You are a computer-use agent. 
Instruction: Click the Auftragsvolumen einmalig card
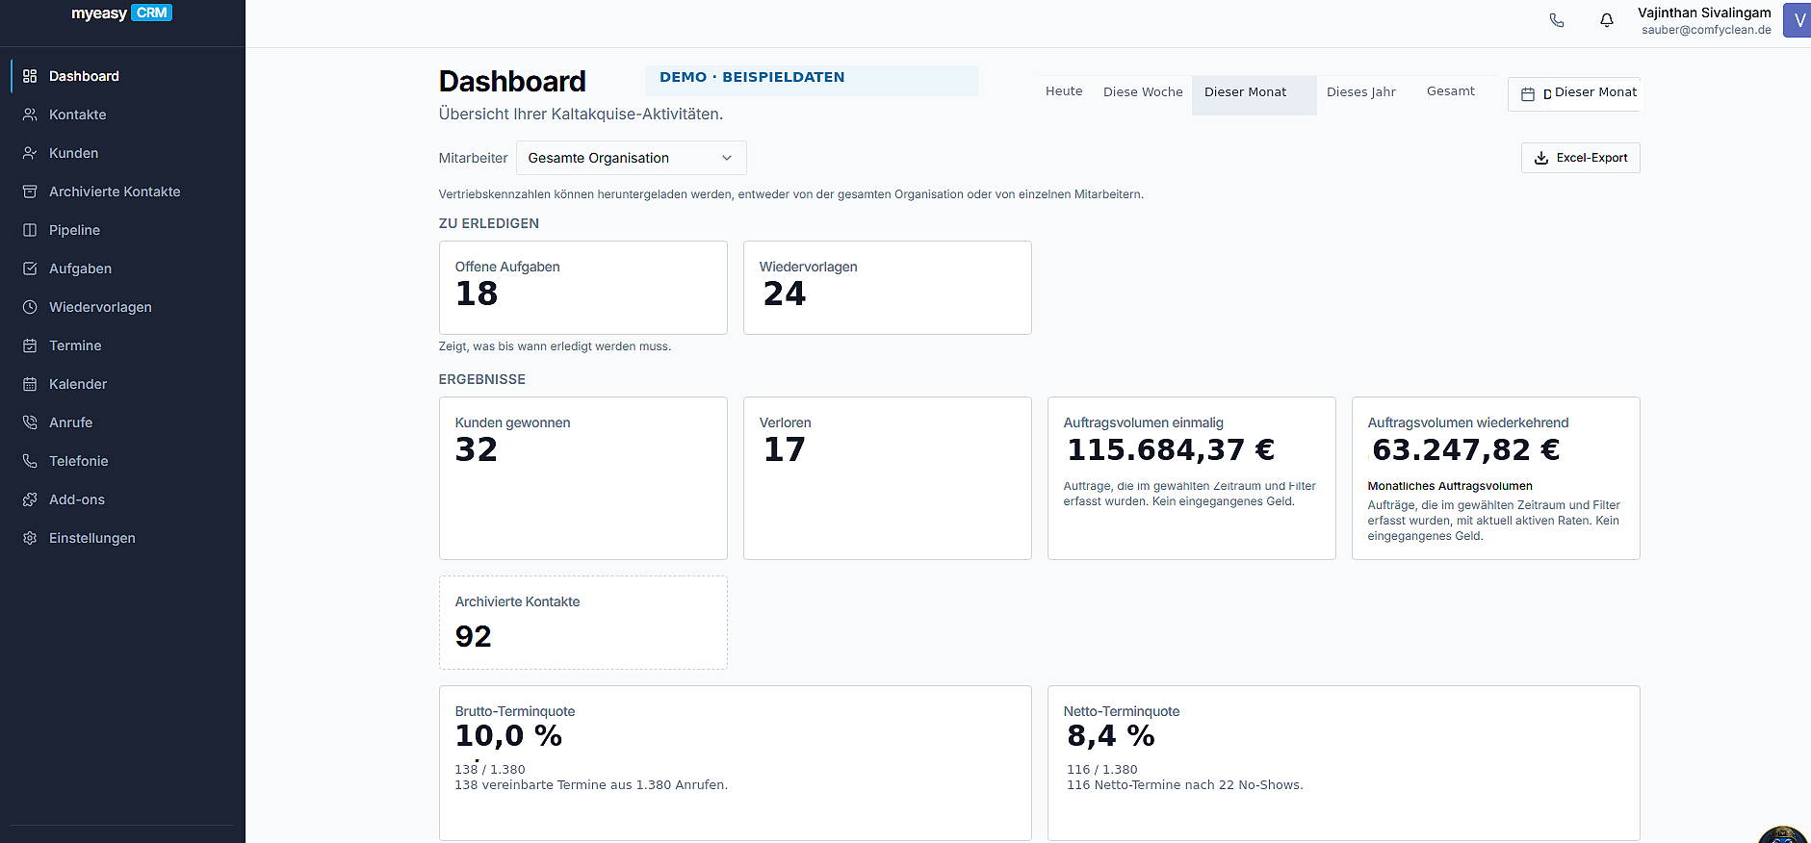[1192, 478]
